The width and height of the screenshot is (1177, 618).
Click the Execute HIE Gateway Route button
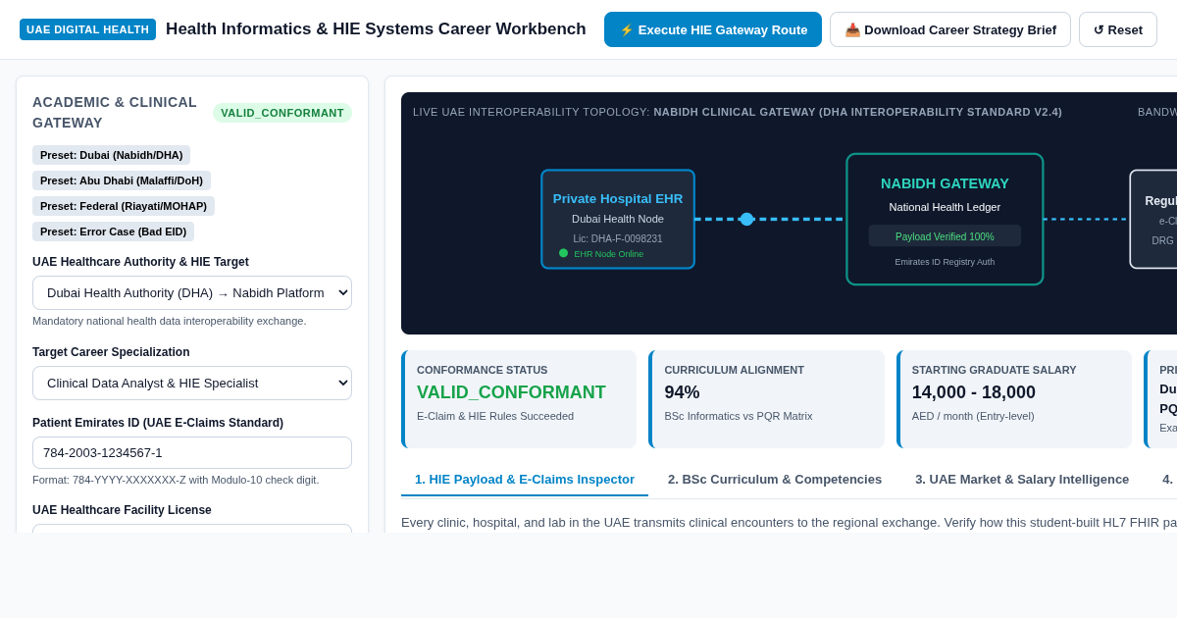(713, 29)
